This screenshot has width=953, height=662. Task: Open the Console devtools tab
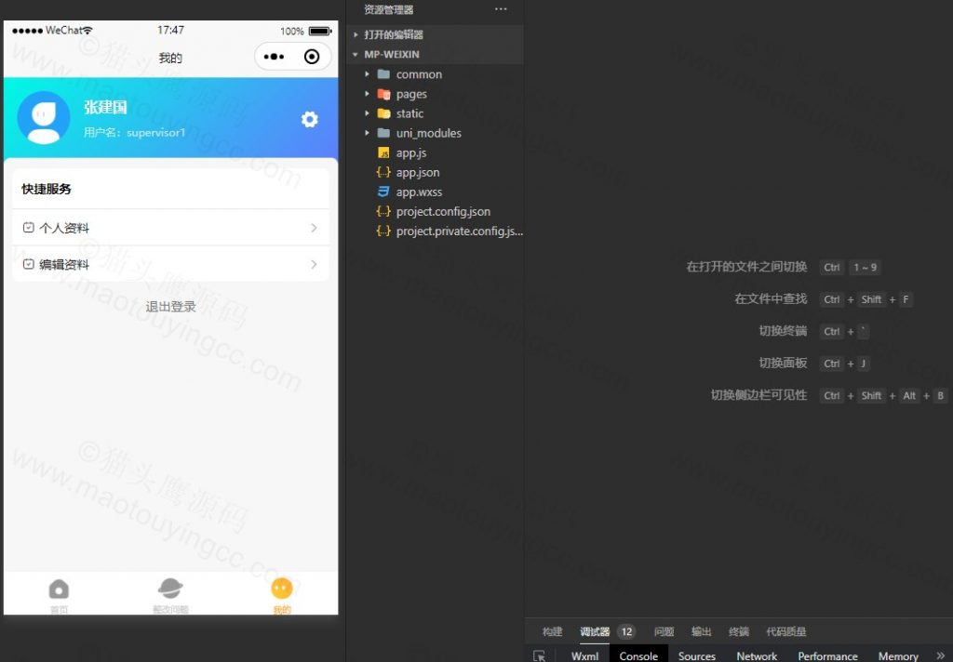point(638,655)
